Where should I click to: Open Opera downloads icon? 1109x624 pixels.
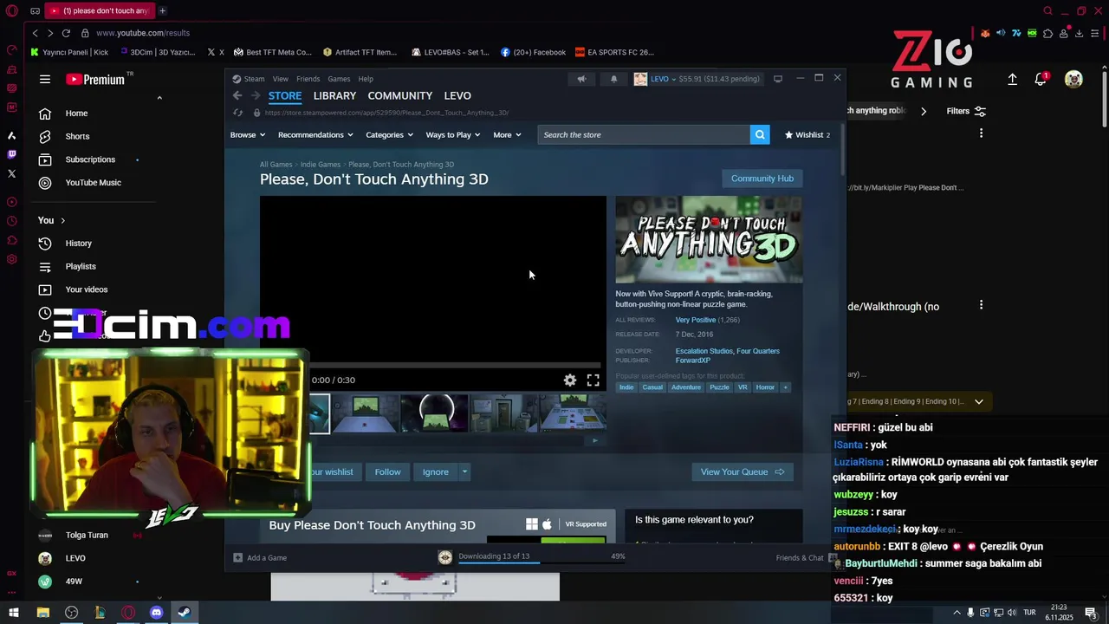pos(1079,33)
